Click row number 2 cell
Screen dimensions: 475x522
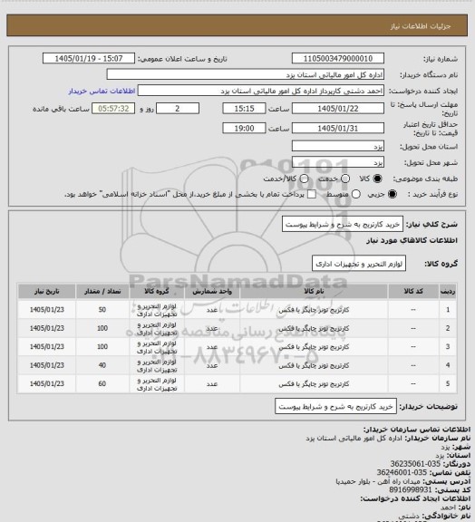tap(448, 328)
